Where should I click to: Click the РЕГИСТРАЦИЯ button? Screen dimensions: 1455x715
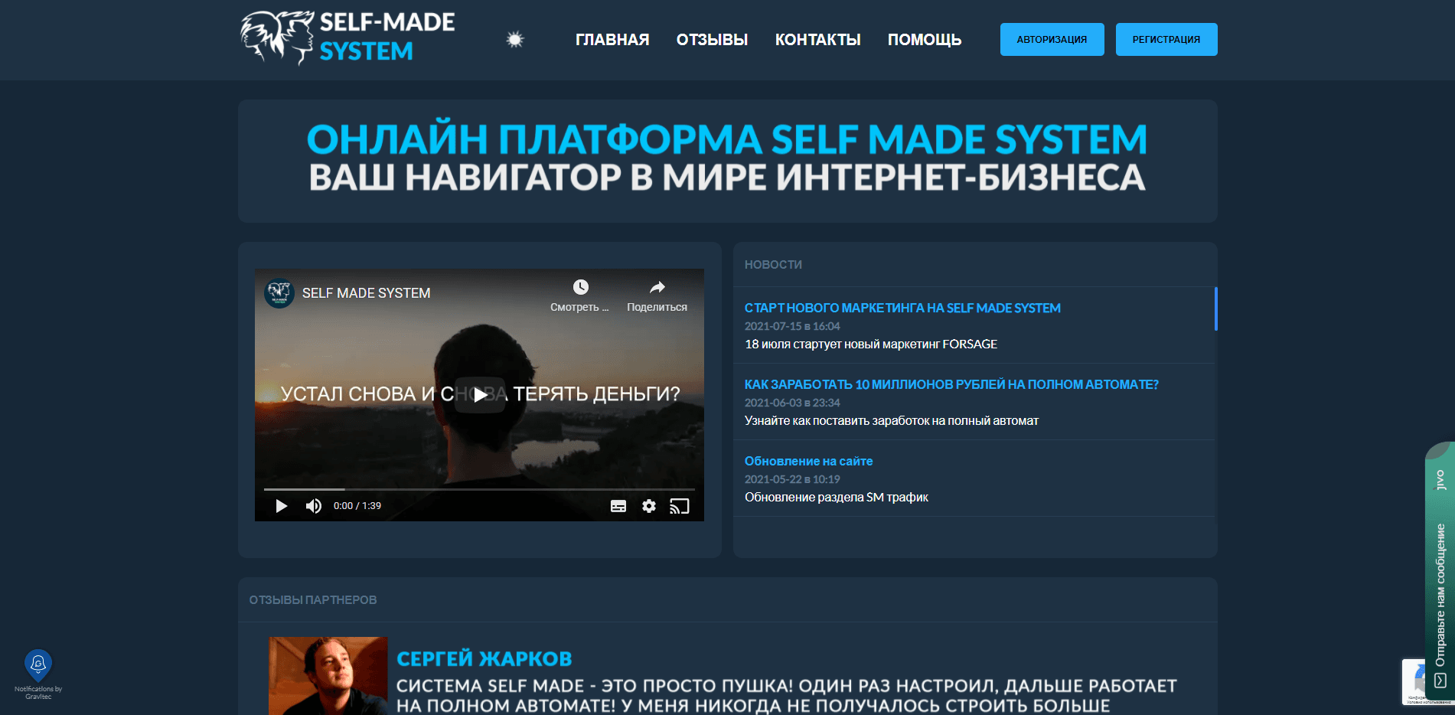click(x=1166, y=39)
